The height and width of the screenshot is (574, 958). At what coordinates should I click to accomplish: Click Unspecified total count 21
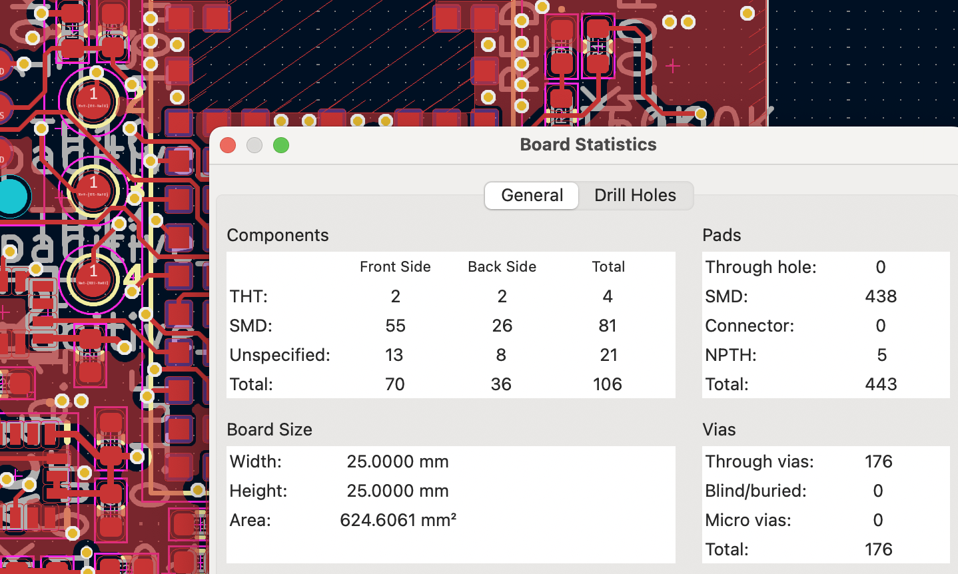click(x=608, y=355)
